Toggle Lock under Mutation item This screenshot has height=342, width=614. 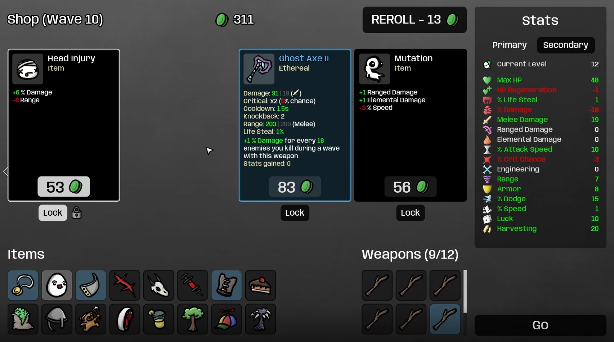pos(410,213)
